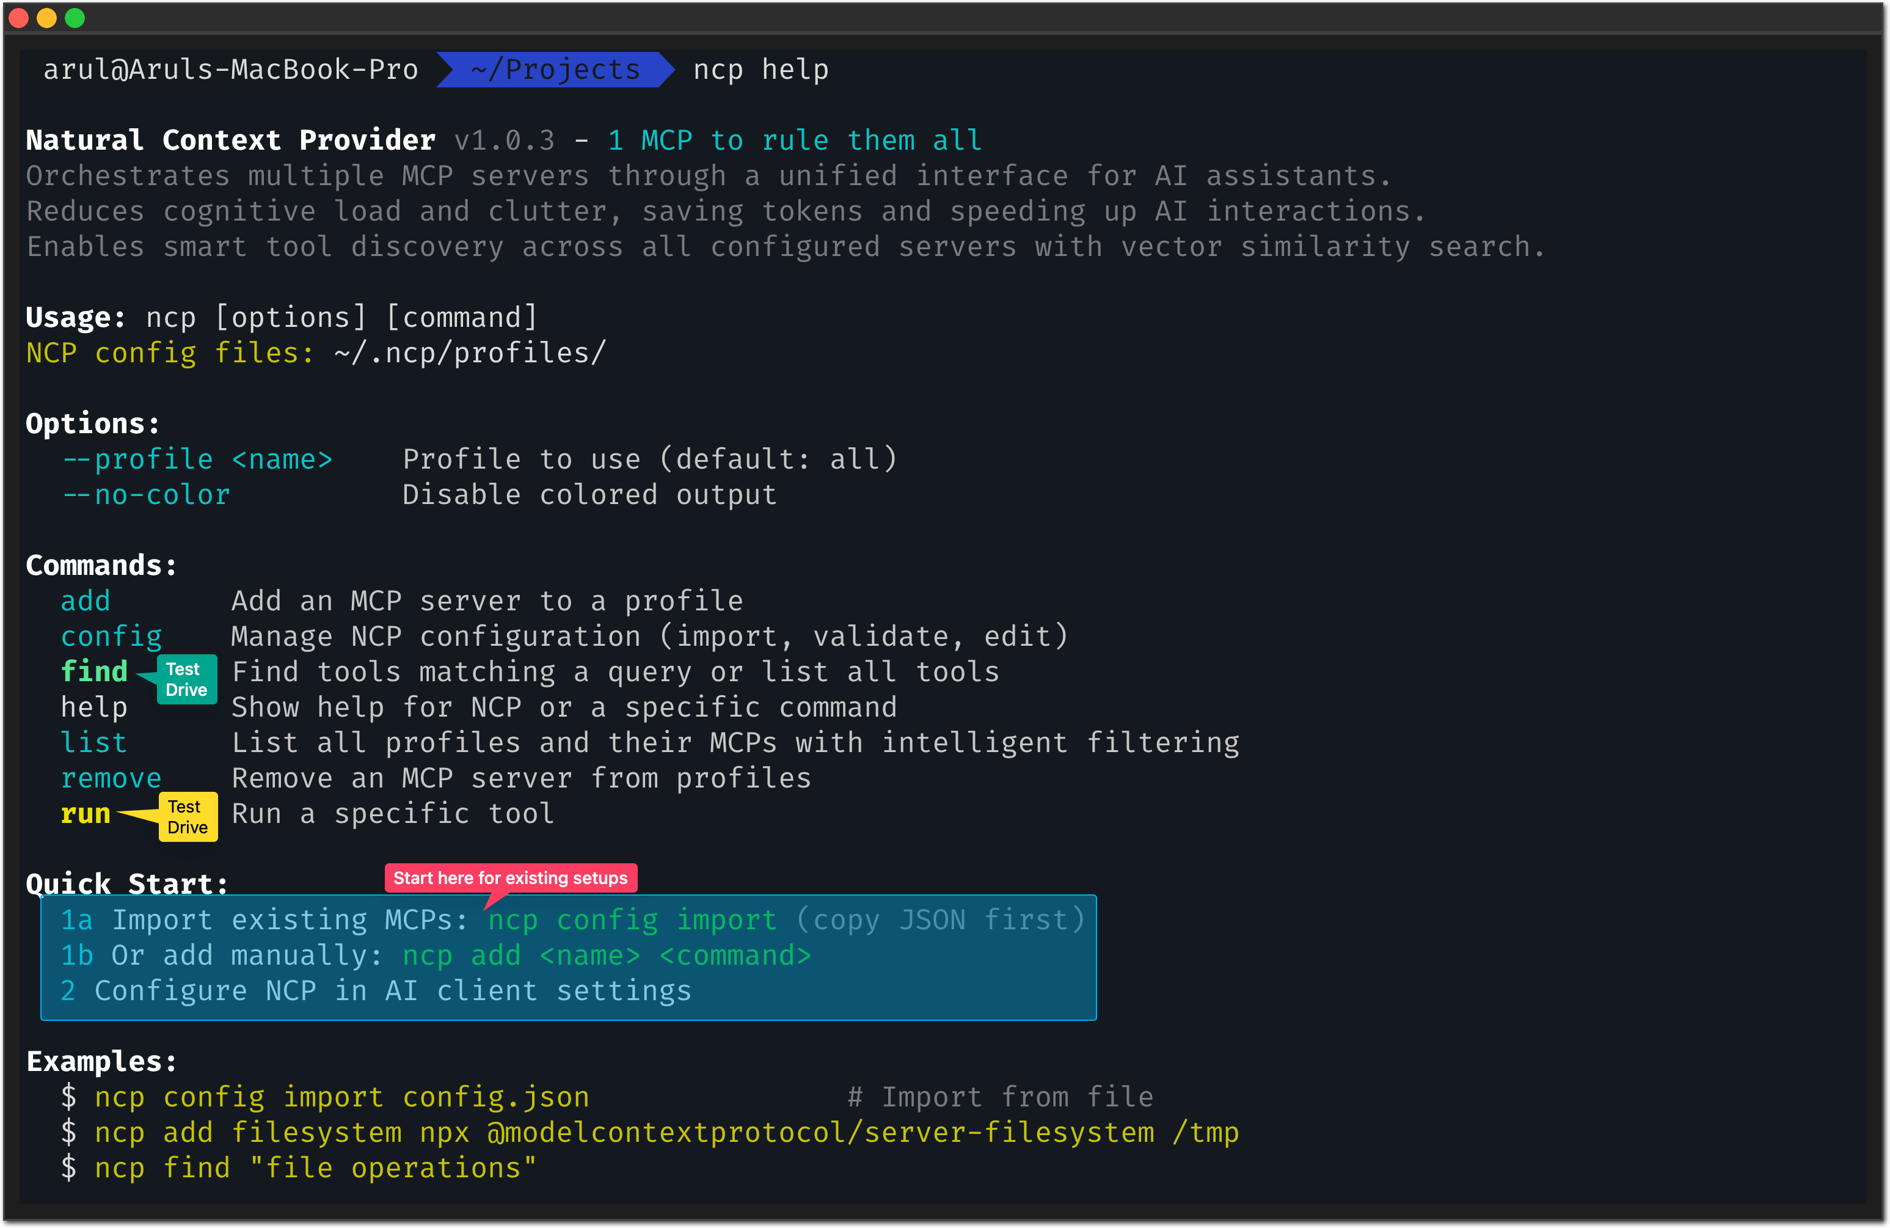Click 'ncp add <name> <command>' in Quick Start
This screenshot has height=1228, width=1890.
point(607,956)
